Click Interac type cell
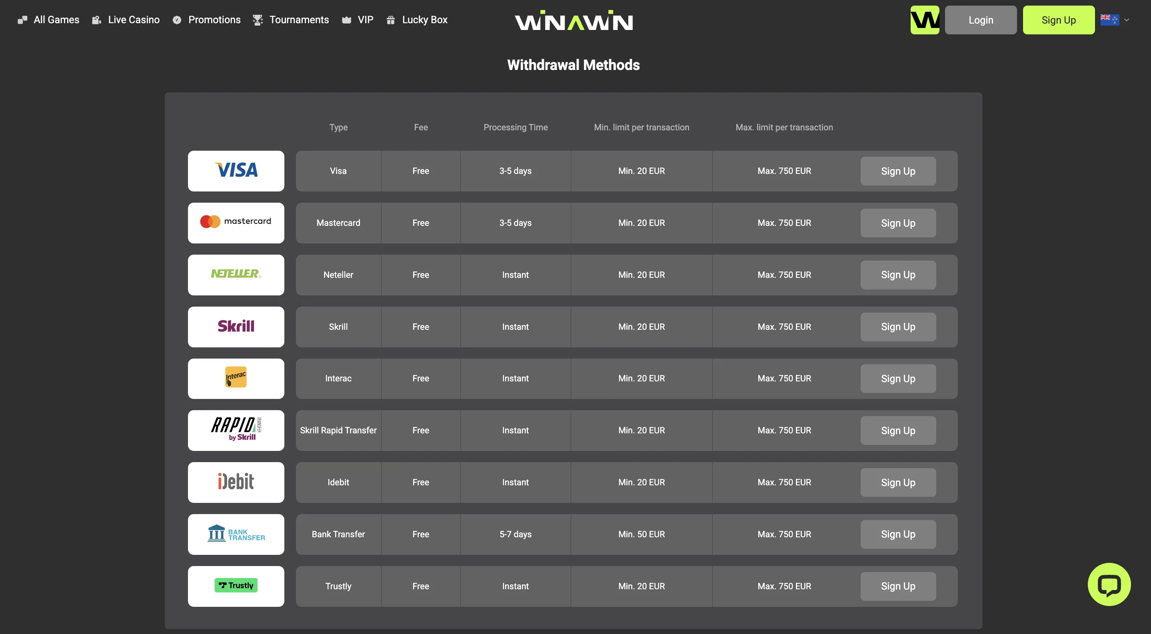 (338, 379)
